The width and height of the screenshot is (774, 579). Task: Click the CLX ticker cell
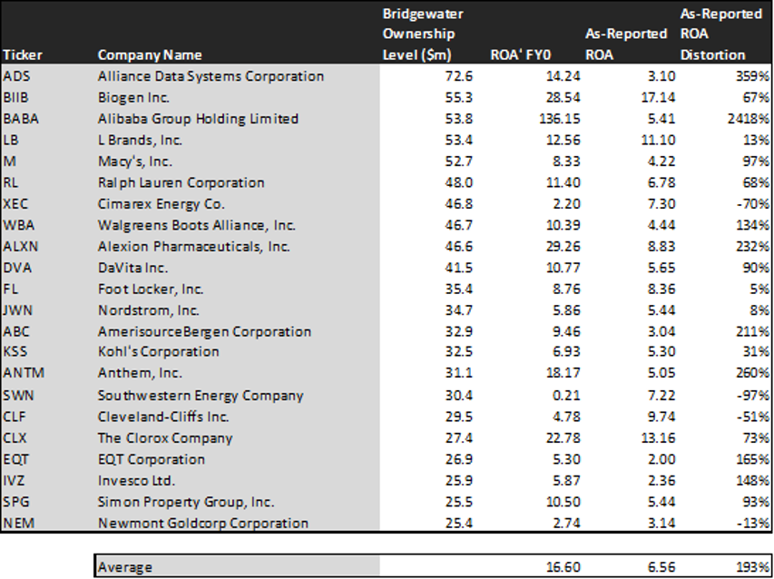pos(15,437)
